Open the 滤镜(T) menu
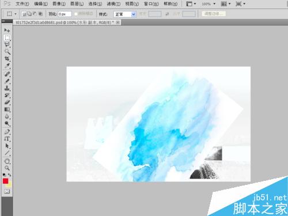288x216 pixels. click(113, 4)
